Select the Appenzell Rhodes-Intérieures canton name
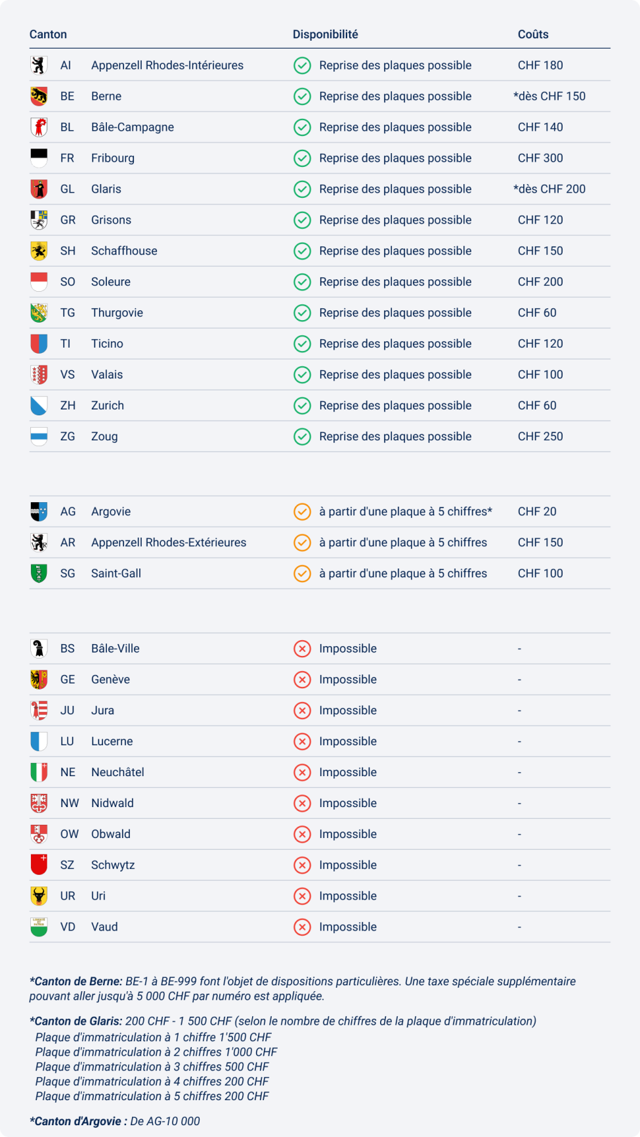 pyautogui.click(x=167, y=65)
